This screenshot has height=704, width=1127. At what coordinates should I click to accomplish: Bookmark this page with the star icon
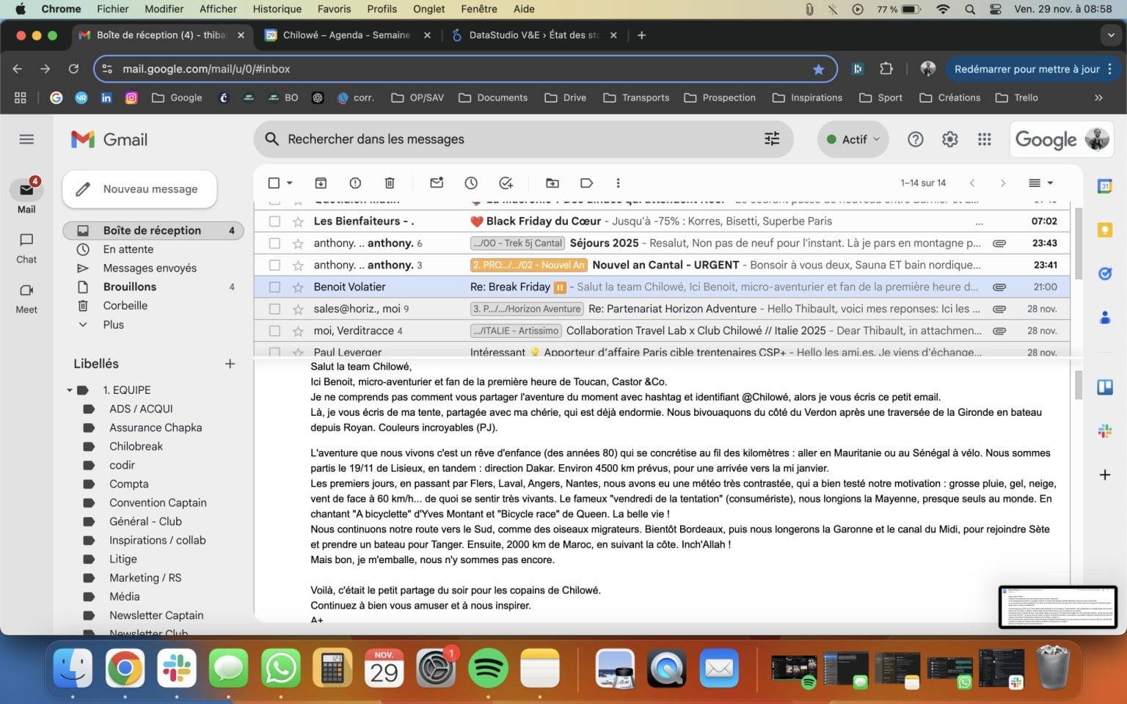pos(818,69)
